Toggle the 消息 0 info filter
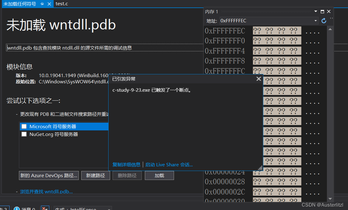Screen dimensions: 348x210 25,208
